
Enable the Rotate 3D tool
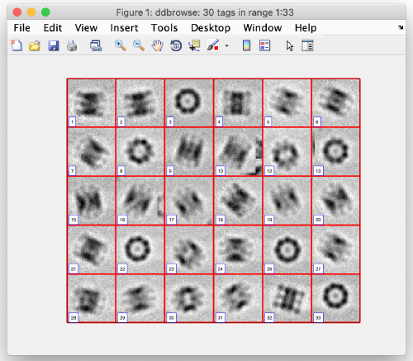click(176, 45)
